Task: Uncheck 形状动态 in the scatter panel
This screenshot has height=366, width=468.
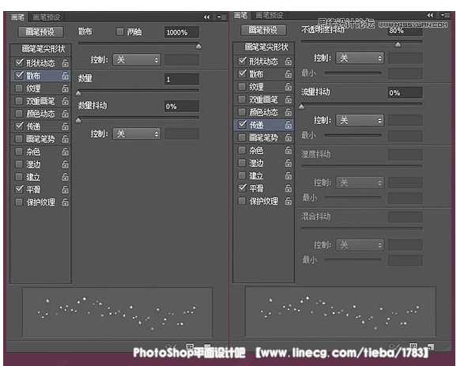Action: coord(19,62)
